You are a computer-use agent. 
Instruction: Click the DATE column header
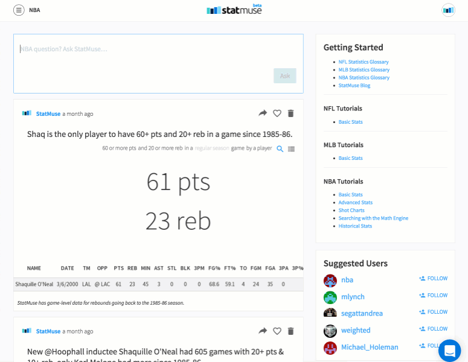pos(67,268)
